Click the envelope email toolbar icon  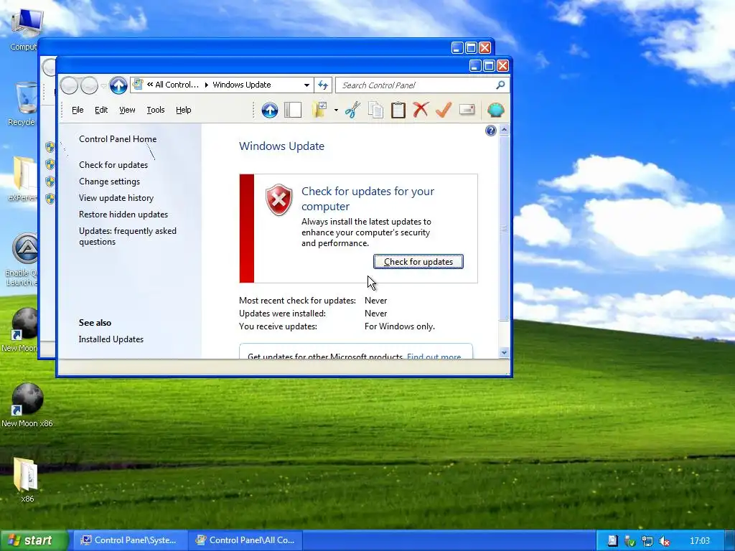467,110
